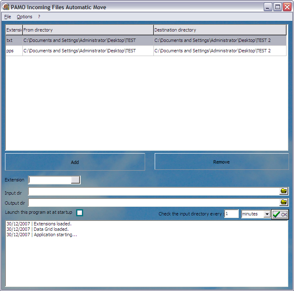Click the check interval number field
Viewport: 294px width, 291px height.
pos(232,214)
